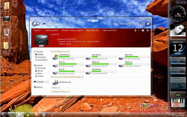Click the Computer segment in address bar
Viewport: 187px width, 117px height.
click(x=52, y=24)
